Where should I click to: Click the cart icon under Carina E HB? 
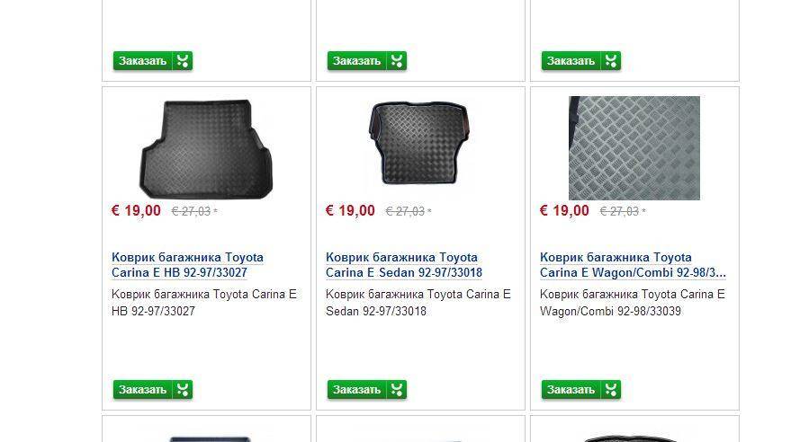click(184, 390)
